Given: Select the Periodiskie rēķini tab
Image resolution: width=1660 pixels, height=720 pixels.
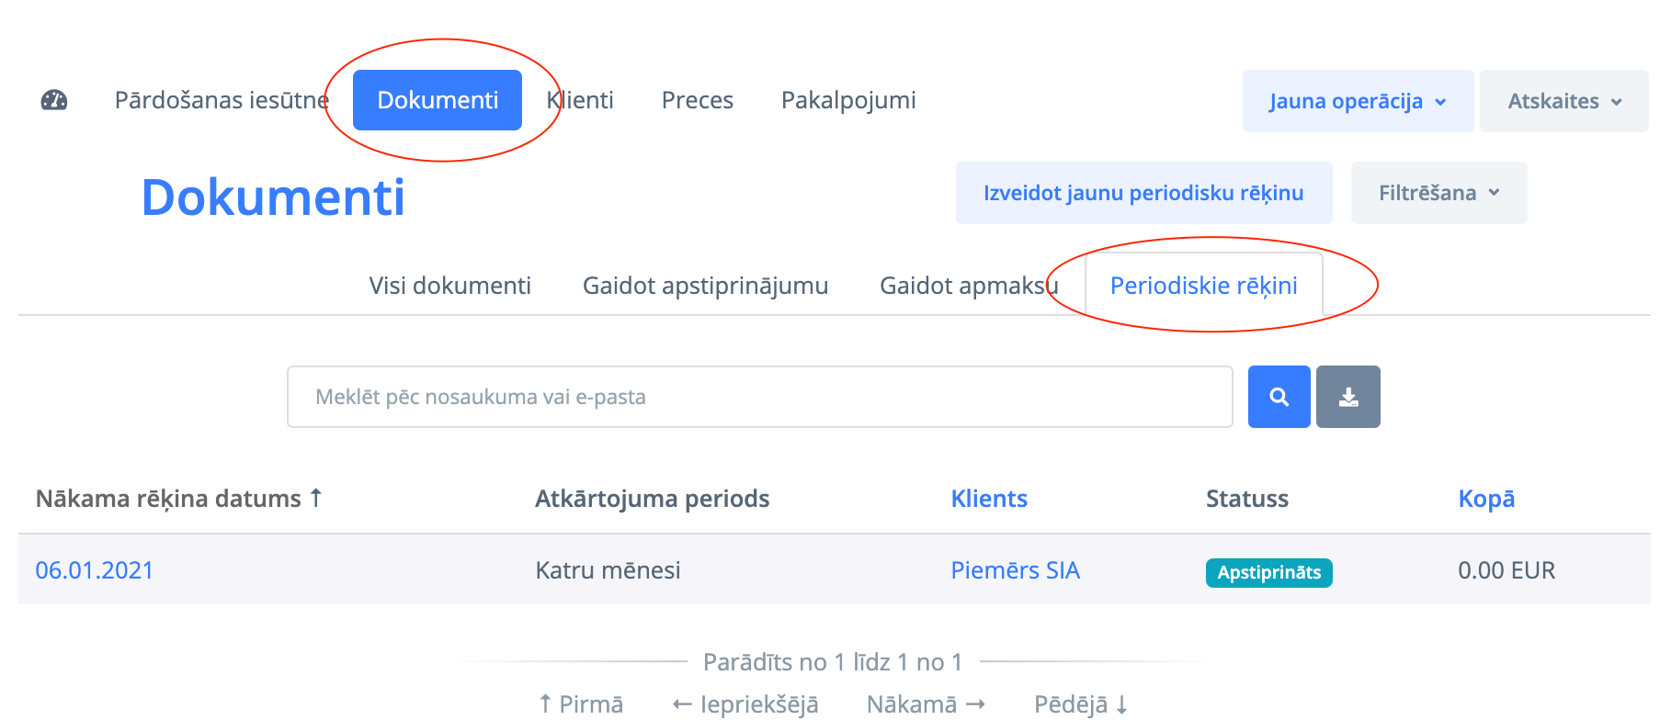Looking at the screenshot, I should pos(1203,286).
